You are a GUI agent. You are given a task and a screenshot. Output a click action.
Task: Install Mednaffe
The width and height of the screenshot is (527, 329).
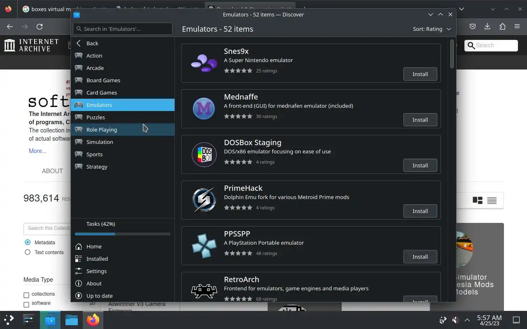420,120
